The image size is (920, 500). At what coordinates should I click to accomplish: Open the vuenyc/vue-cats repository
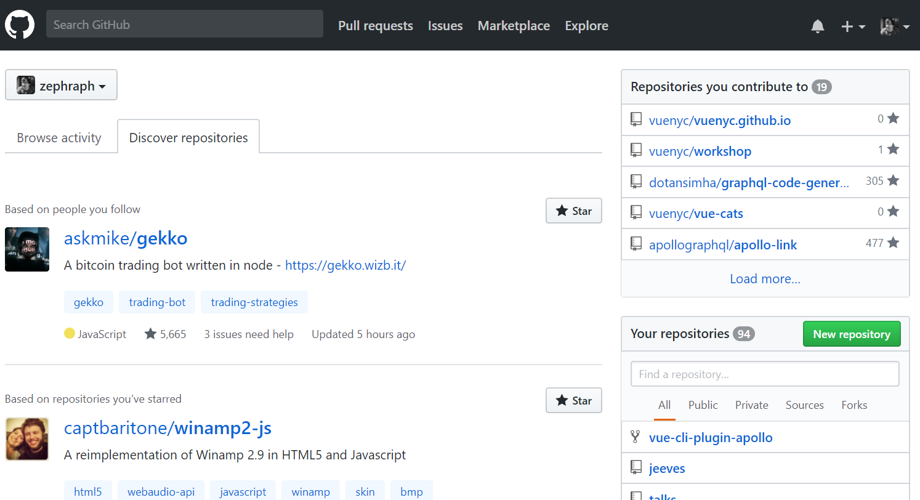696,213
